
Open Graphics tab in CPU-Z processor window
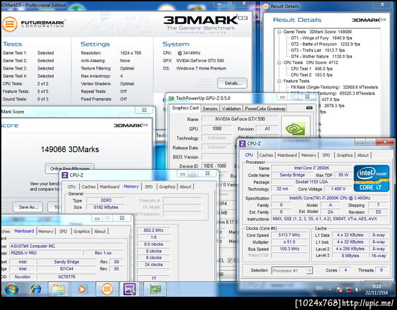click(x=345, y=155)
